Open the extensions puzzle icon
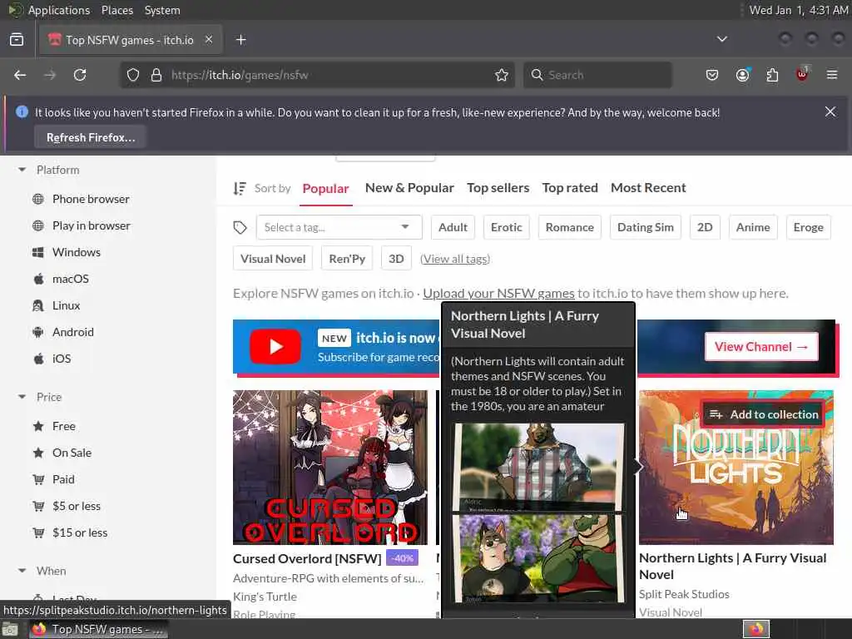The width and height of the screenshot is (852, 639). coord(772,75)
